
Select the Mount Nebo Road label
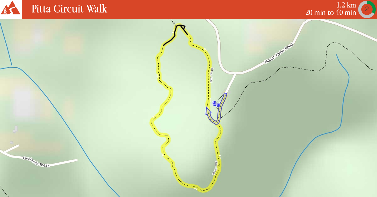(279, 53)
